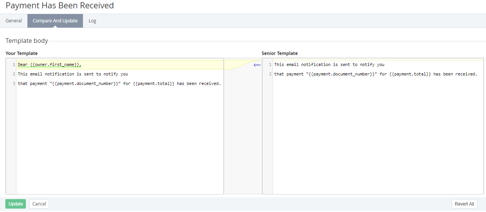Select the Compare And Update tab
Screen dimensions: 486x212
click(55, 21)
